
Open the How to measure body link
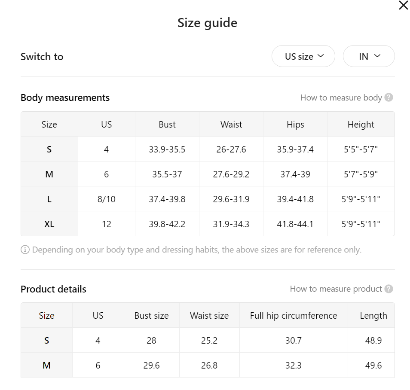point(341,97)
